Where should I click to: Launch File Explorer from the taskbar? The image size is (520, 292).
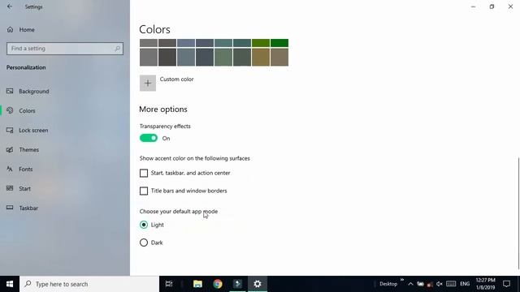tap(197, 284)
